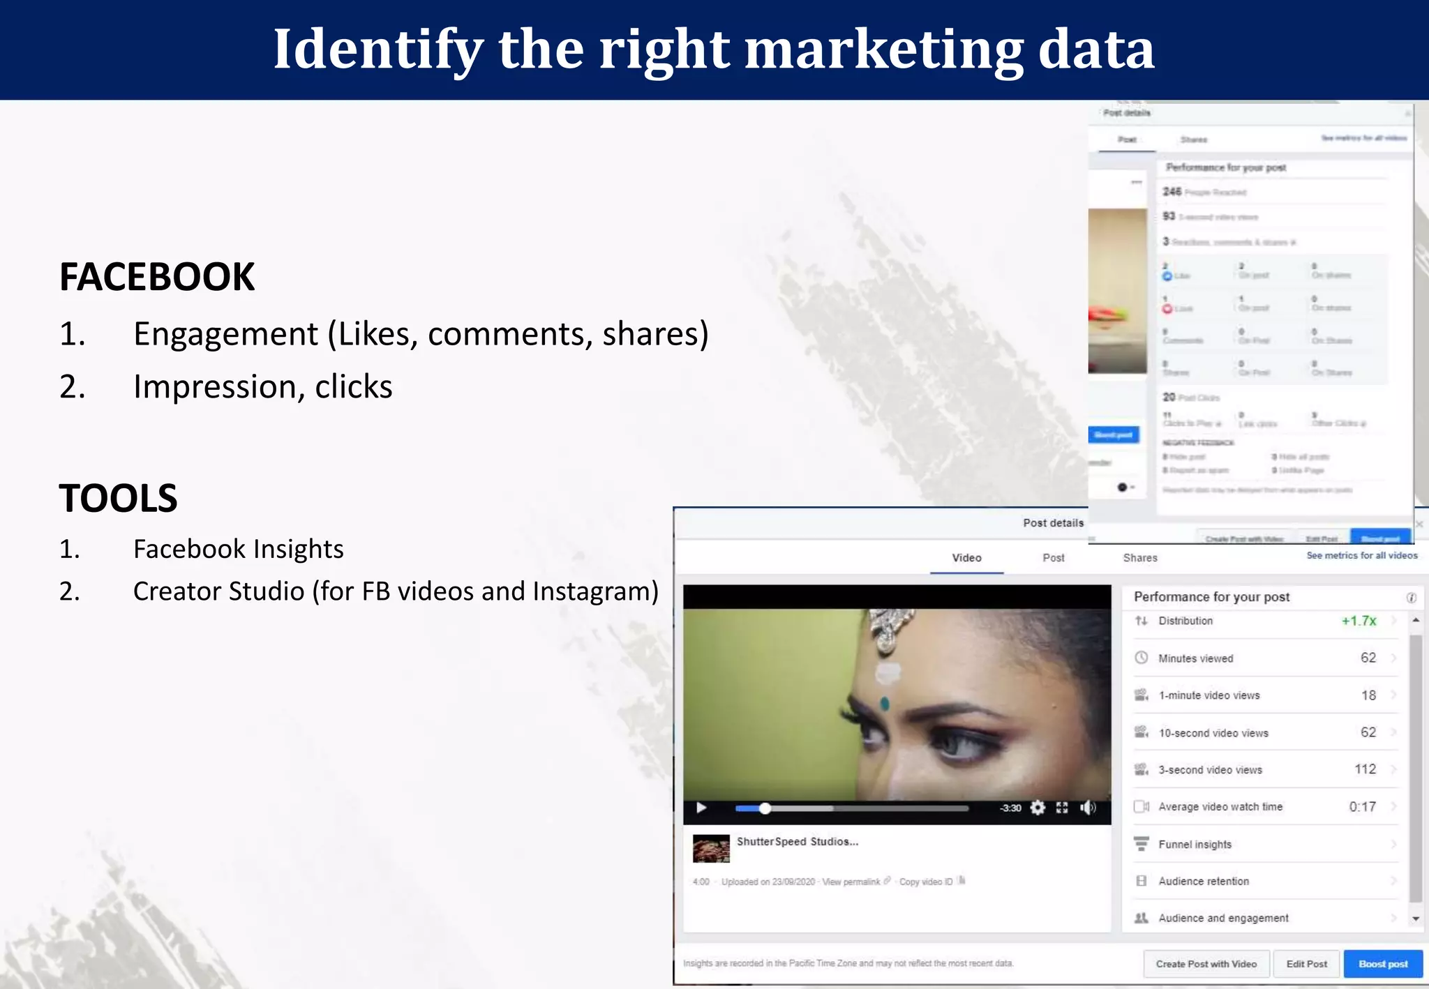Click the Funnel insights funnel icon
1429x989 pixels.
(x=1142, y=844)
